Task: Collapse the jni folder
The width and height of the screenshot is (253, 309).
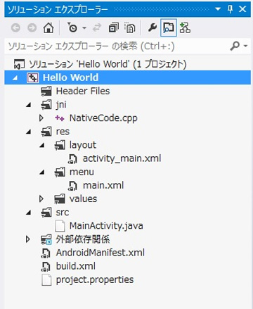Action: tap(29, 105)
